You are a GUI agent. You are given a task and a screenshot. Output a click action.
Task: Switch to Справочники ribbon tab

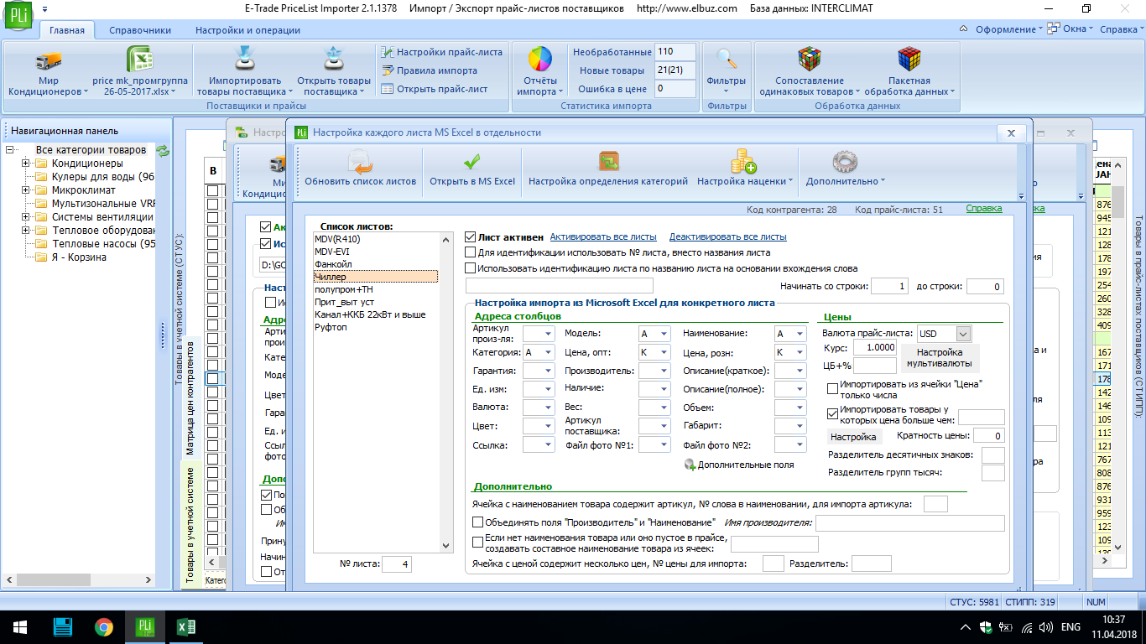tap(140, 30)
